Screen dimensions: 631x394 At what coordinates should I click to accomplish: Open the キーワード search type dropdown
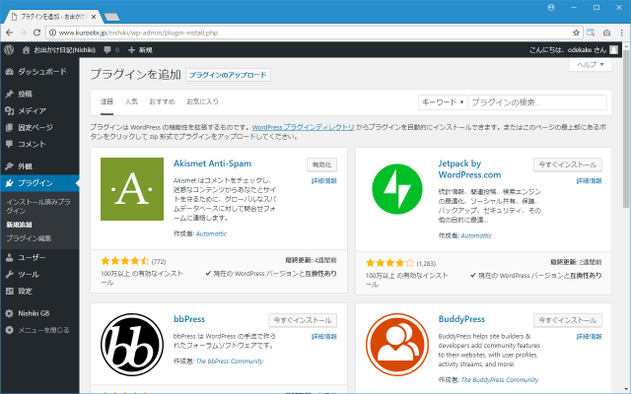(x=443, y=101)
